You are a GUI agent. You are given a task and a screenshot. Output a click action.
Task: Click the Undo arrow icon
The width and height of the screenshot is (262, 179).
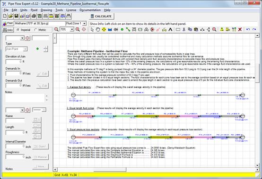click(248, 30)
